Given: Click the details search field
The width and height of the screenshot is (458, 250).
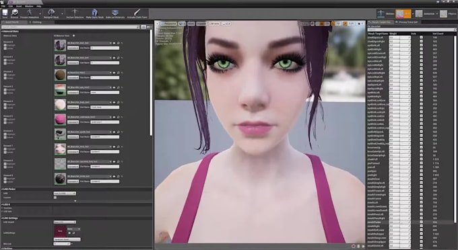Looking at the screenshot, I should [x=71, y=27].
